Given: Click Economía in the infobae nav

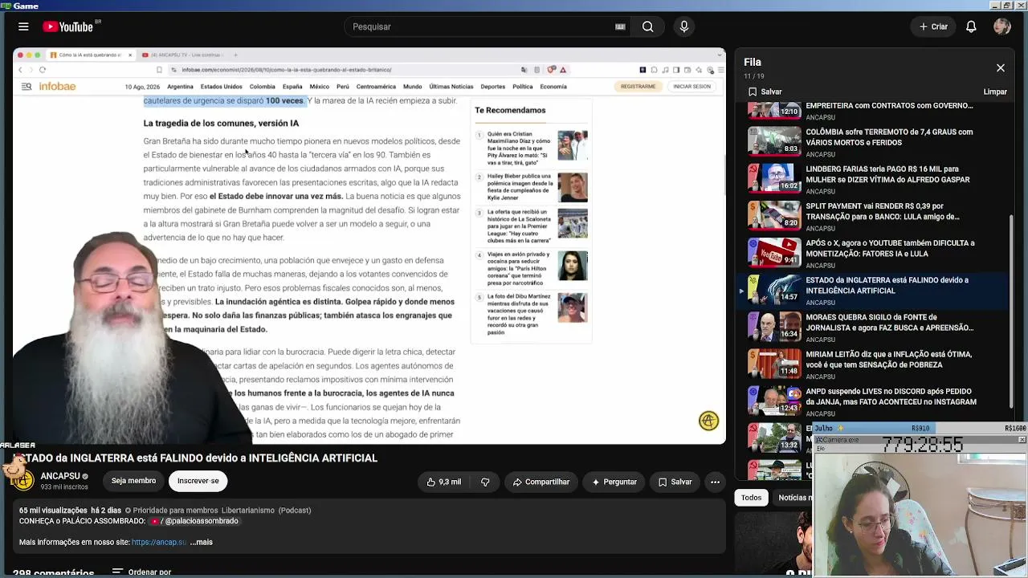Looking at the screenshot, I should (x=553, y=87).
